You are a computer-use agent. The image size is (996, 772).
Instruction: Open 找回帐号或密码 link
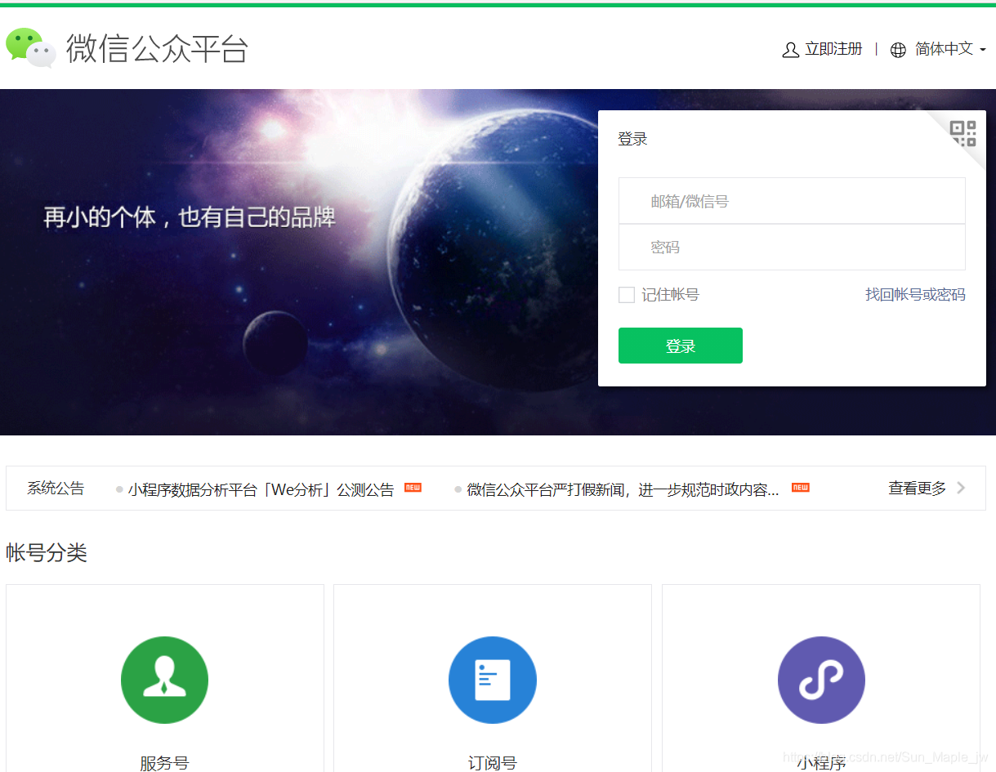[x=915, y=294]
